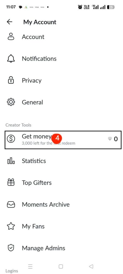The image size is (123, 274).
Task: Tap the Android home square button
Action: pyautogui.click(x=61, y=267)
